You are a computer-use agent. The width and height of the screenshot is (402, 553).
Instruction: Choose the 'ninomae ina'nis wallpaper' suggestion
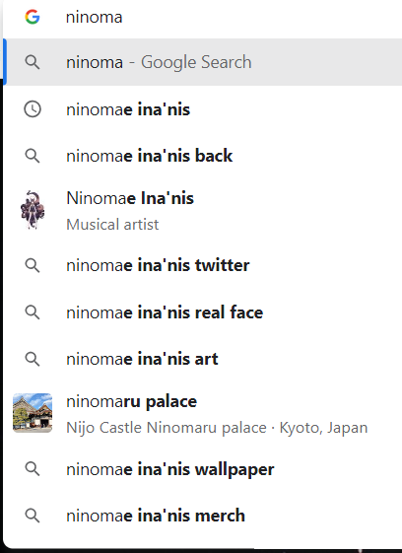click(x=202, y=469)
